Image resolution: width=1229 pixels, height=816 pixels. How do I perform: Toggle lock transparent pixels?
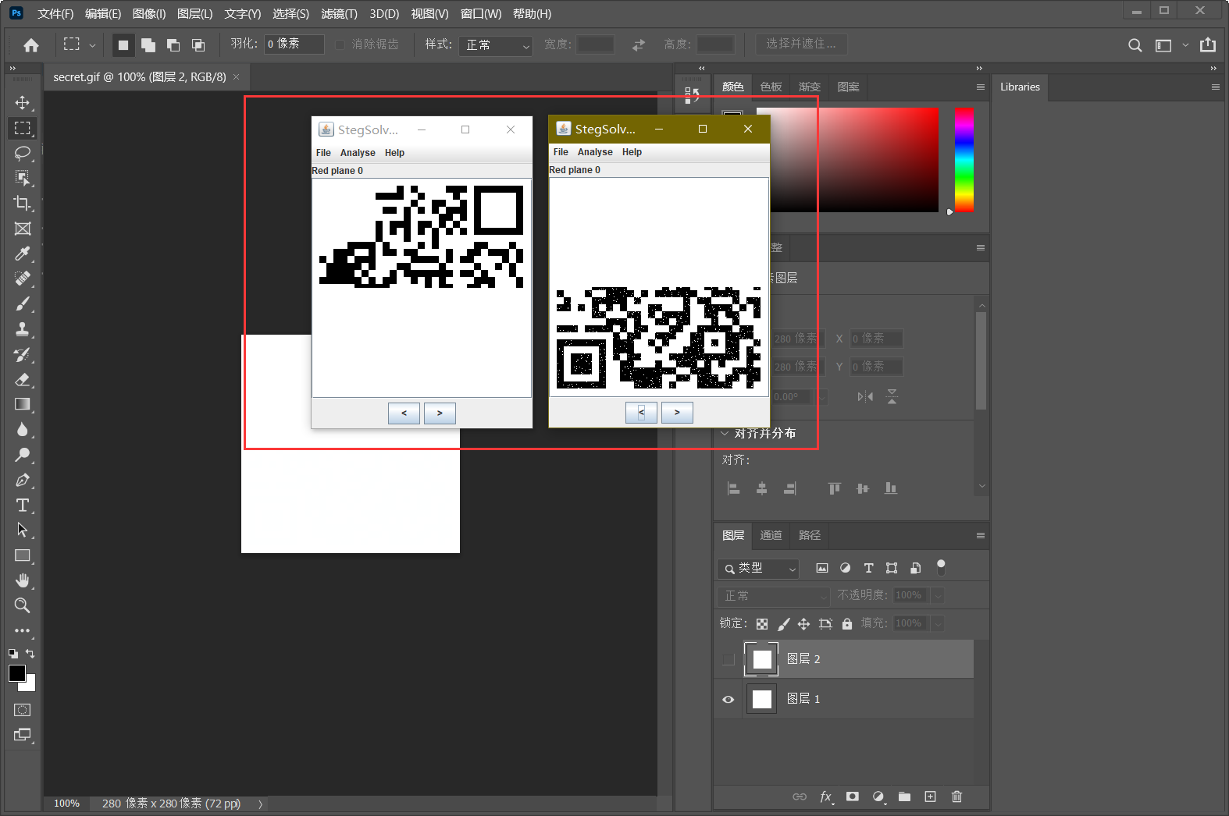click(x=762, y=623)
